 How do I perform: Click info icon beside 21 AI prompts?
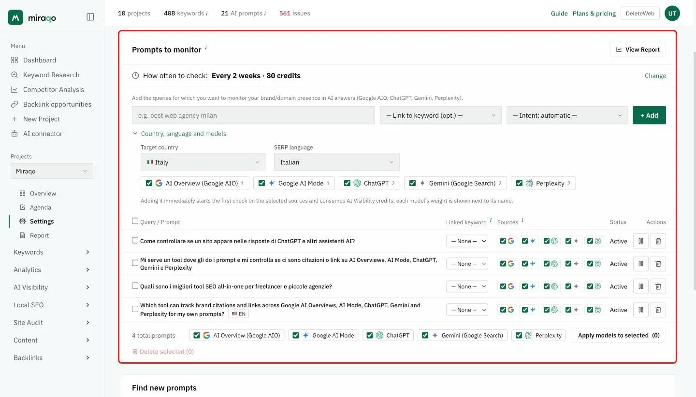click(x=265, y=14)
